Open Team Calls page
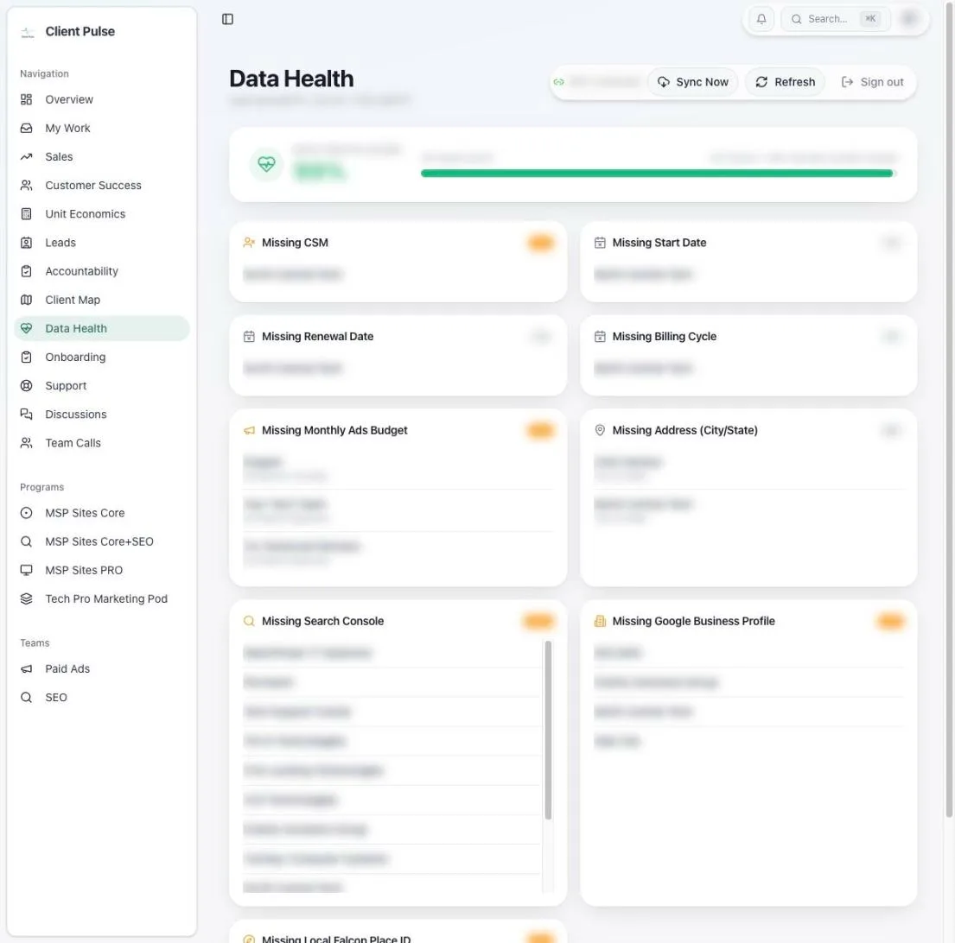955x943 pixels. pos(102,442)
